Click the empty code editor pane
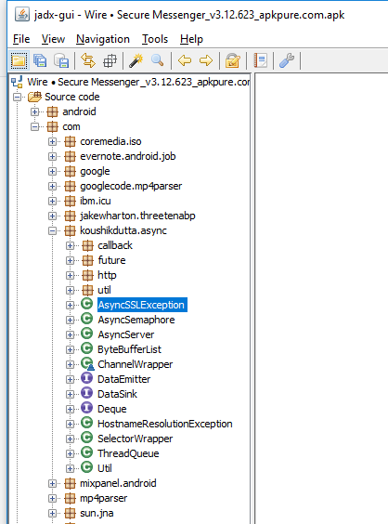 pyautogui.click(x=321, y=297)
